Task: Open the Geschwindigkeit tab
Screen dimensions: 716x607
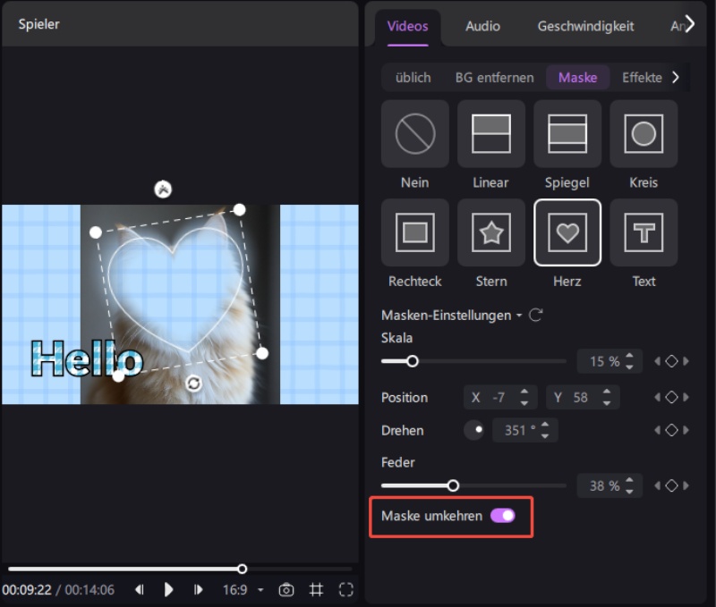Action: coord(585,26)
